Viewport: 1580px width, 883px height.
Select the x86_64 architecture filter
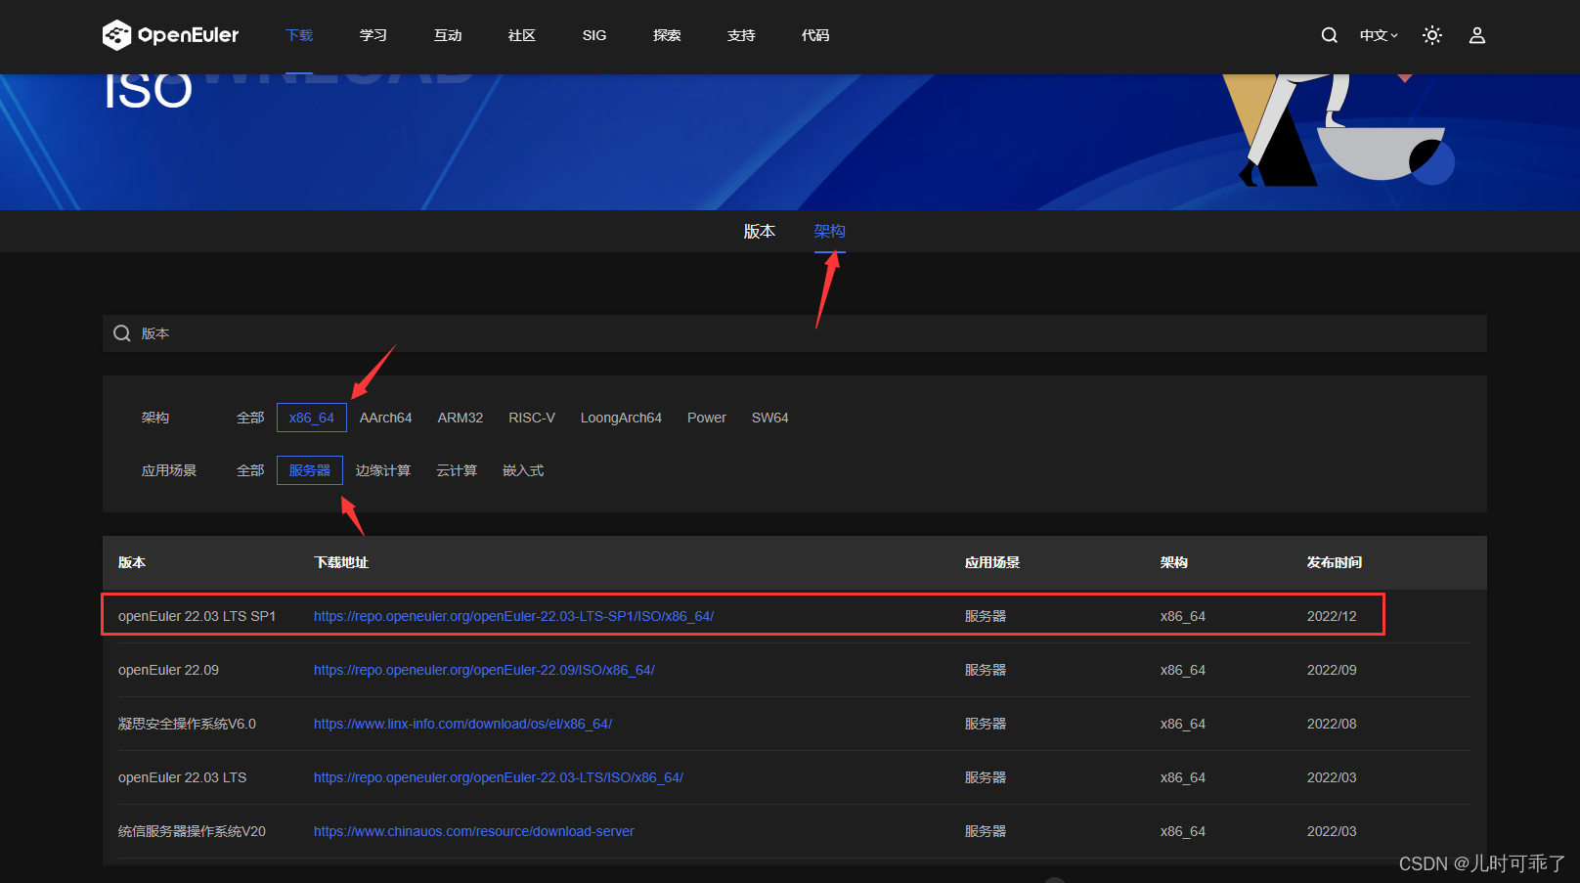click(312, 418)
